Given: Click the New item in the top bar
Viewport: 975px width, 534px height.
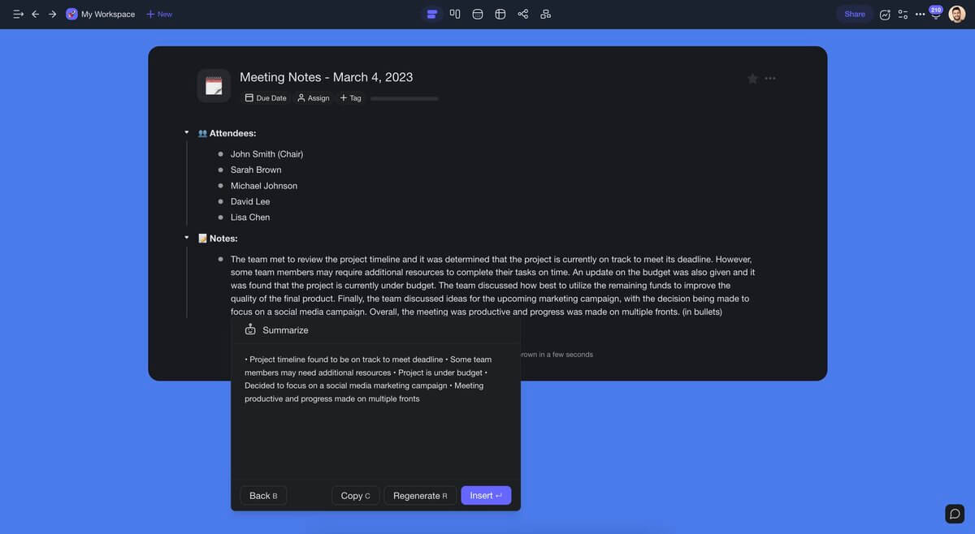Looking at the screenshot, I should (158, 14).
